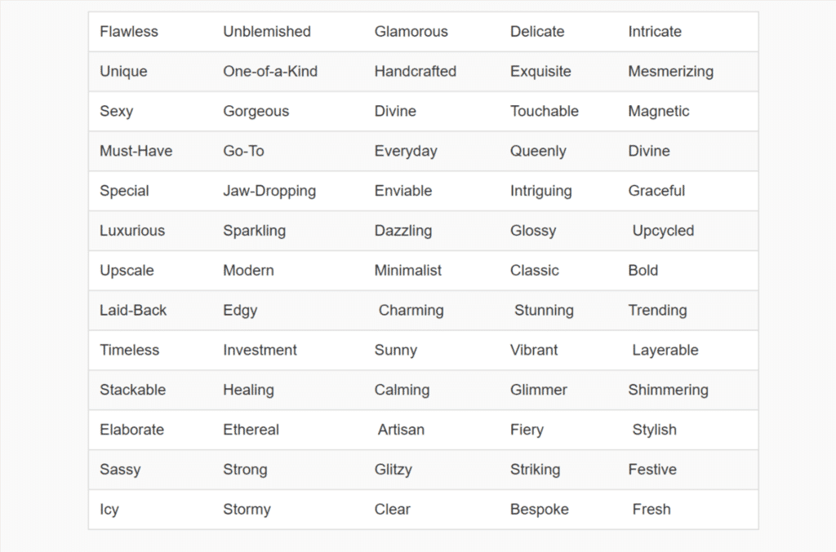Click the Ethereal table cell
This screenshot has width=836, height=552.
[x=251, y=430]
